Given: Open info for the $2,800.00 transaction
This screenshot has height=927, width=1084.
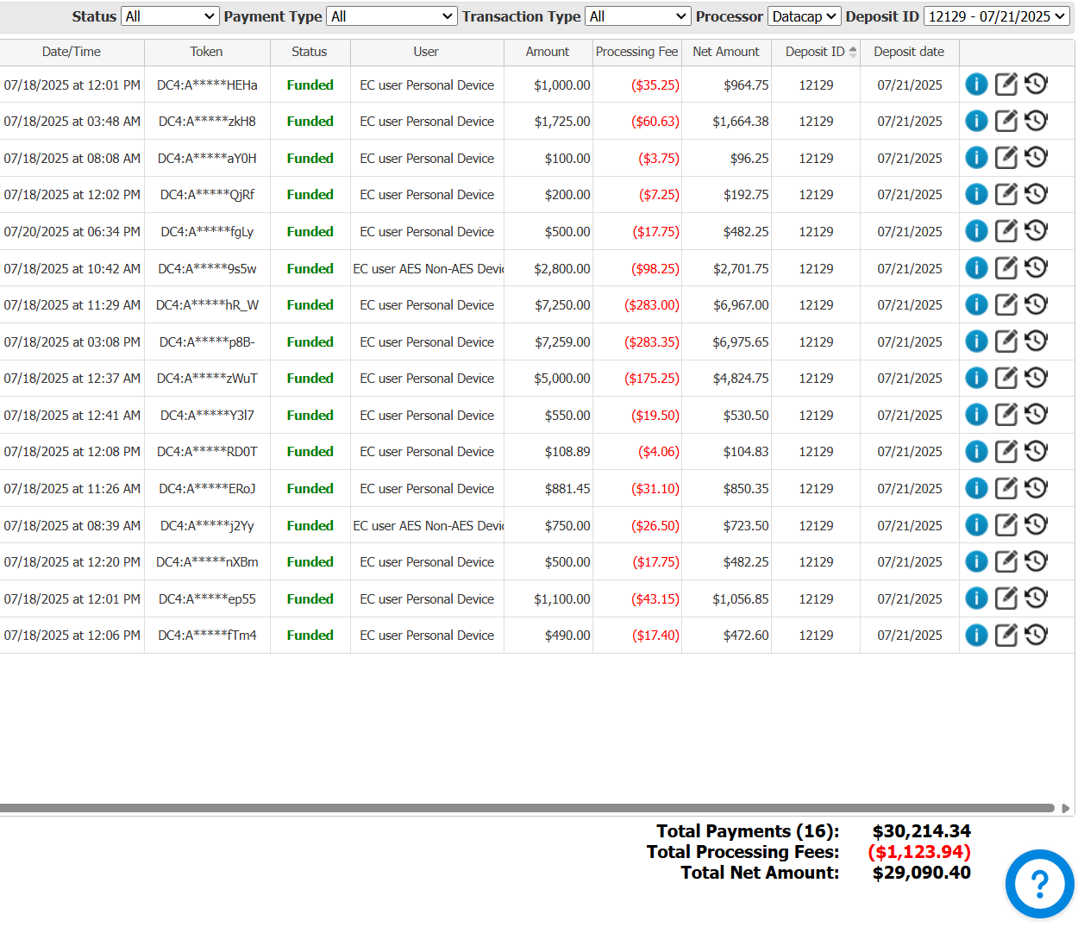Looking at the screenshot, I should click(975, 268).
